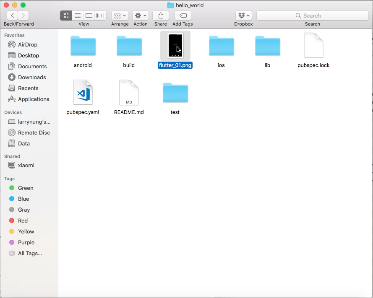Open Desktop in the sidebar

tap(29, 56)
